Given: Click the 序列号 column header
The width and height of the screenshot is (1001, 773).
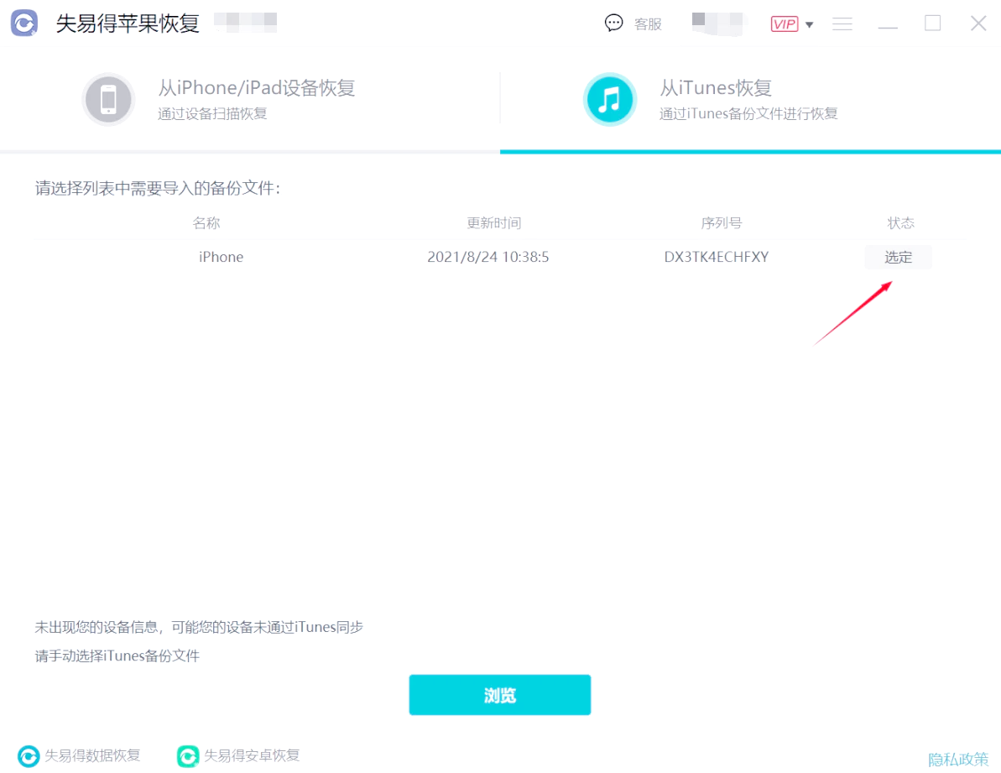Looking at the screenshot, I should tap(722, 222).
